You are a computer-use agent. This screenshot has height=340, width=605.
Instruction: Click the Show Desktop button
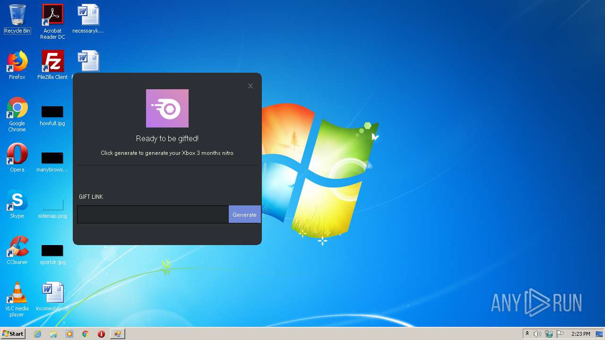[x=599, y=334]
